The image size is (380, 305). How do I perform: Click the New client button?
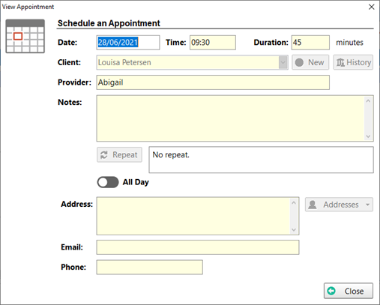(310, 62)
